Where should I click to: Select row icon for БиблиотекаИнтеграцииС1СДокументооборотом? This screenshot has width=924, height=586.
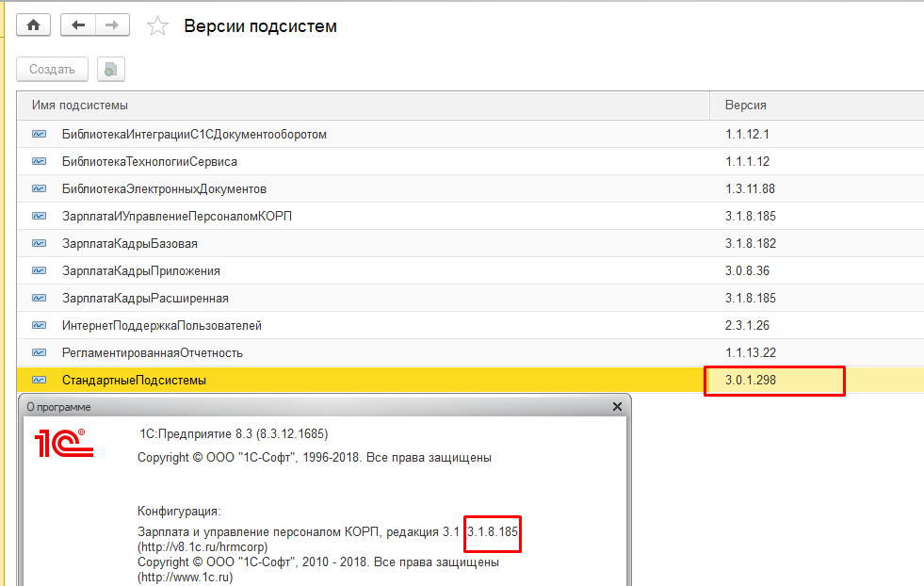tap(39, 135)
